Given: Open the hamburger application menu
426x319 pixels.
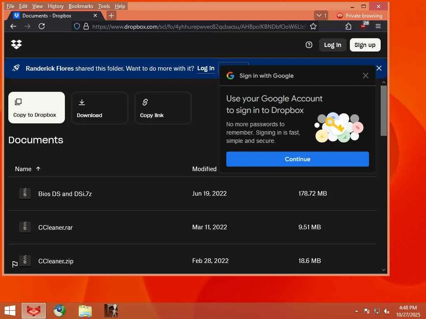Looking at the screenshot, I should pos(378,26).
